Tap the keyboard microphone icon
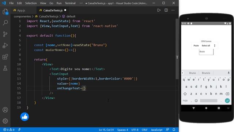234x132 pixels. coord(229,73)
